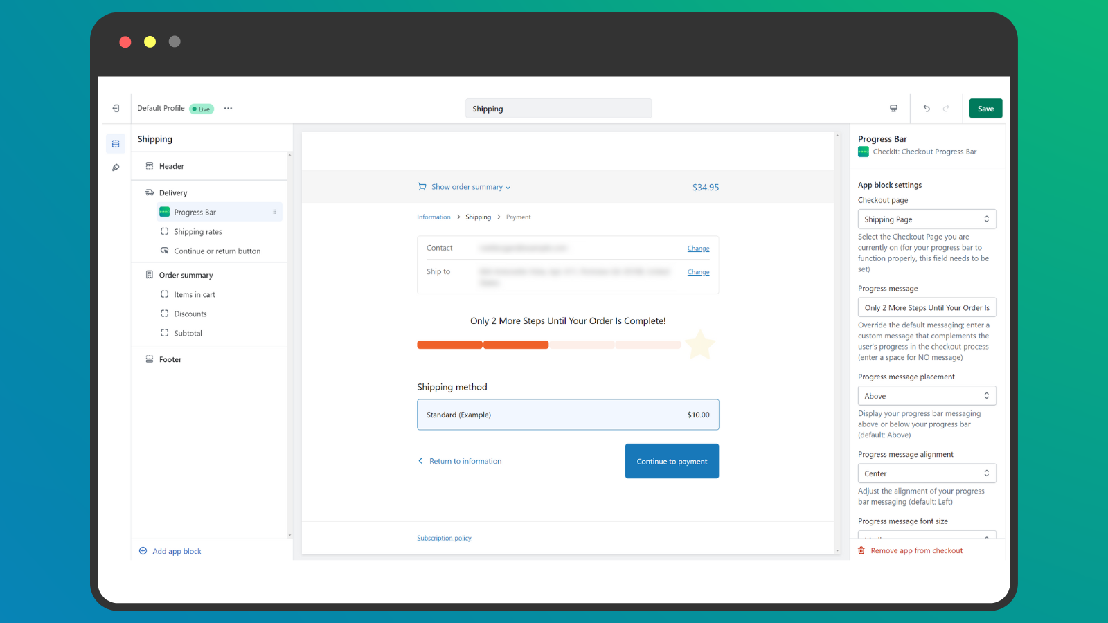The width and height of the screenshot is (1108, 623).
Task: Click the desktop preview device icon
Action: click(x=893, y=108)
